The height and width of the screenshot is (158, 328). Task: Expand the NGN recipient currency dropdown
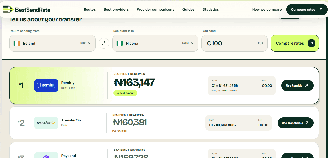tap(188, 43)
